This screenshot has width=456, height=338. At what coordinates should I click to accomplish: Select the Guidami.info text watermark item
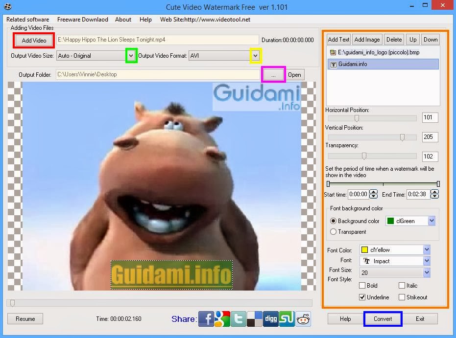coord(383,64)
